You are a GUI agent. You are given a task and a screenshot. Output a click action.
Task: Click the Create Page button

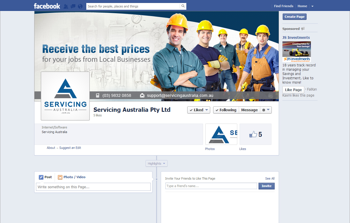click(294, 17)
